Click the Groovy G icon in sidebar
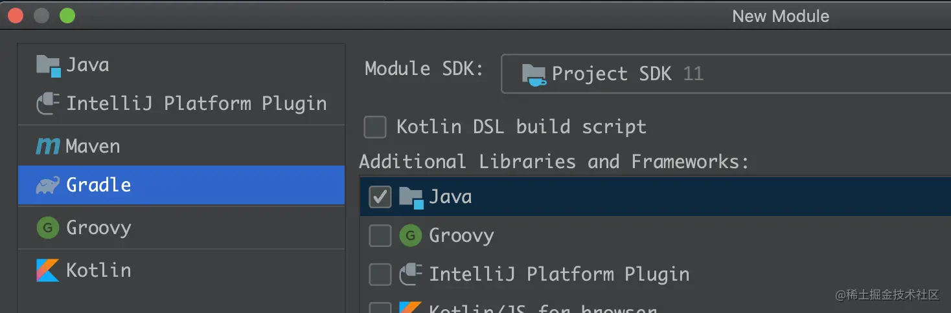 tap(48, 228)
